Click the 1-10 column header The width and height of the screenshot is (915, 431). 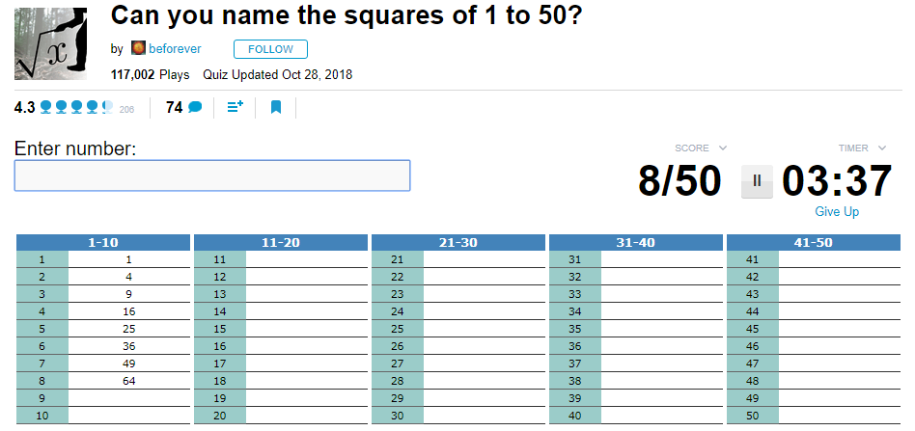(103, 243)
